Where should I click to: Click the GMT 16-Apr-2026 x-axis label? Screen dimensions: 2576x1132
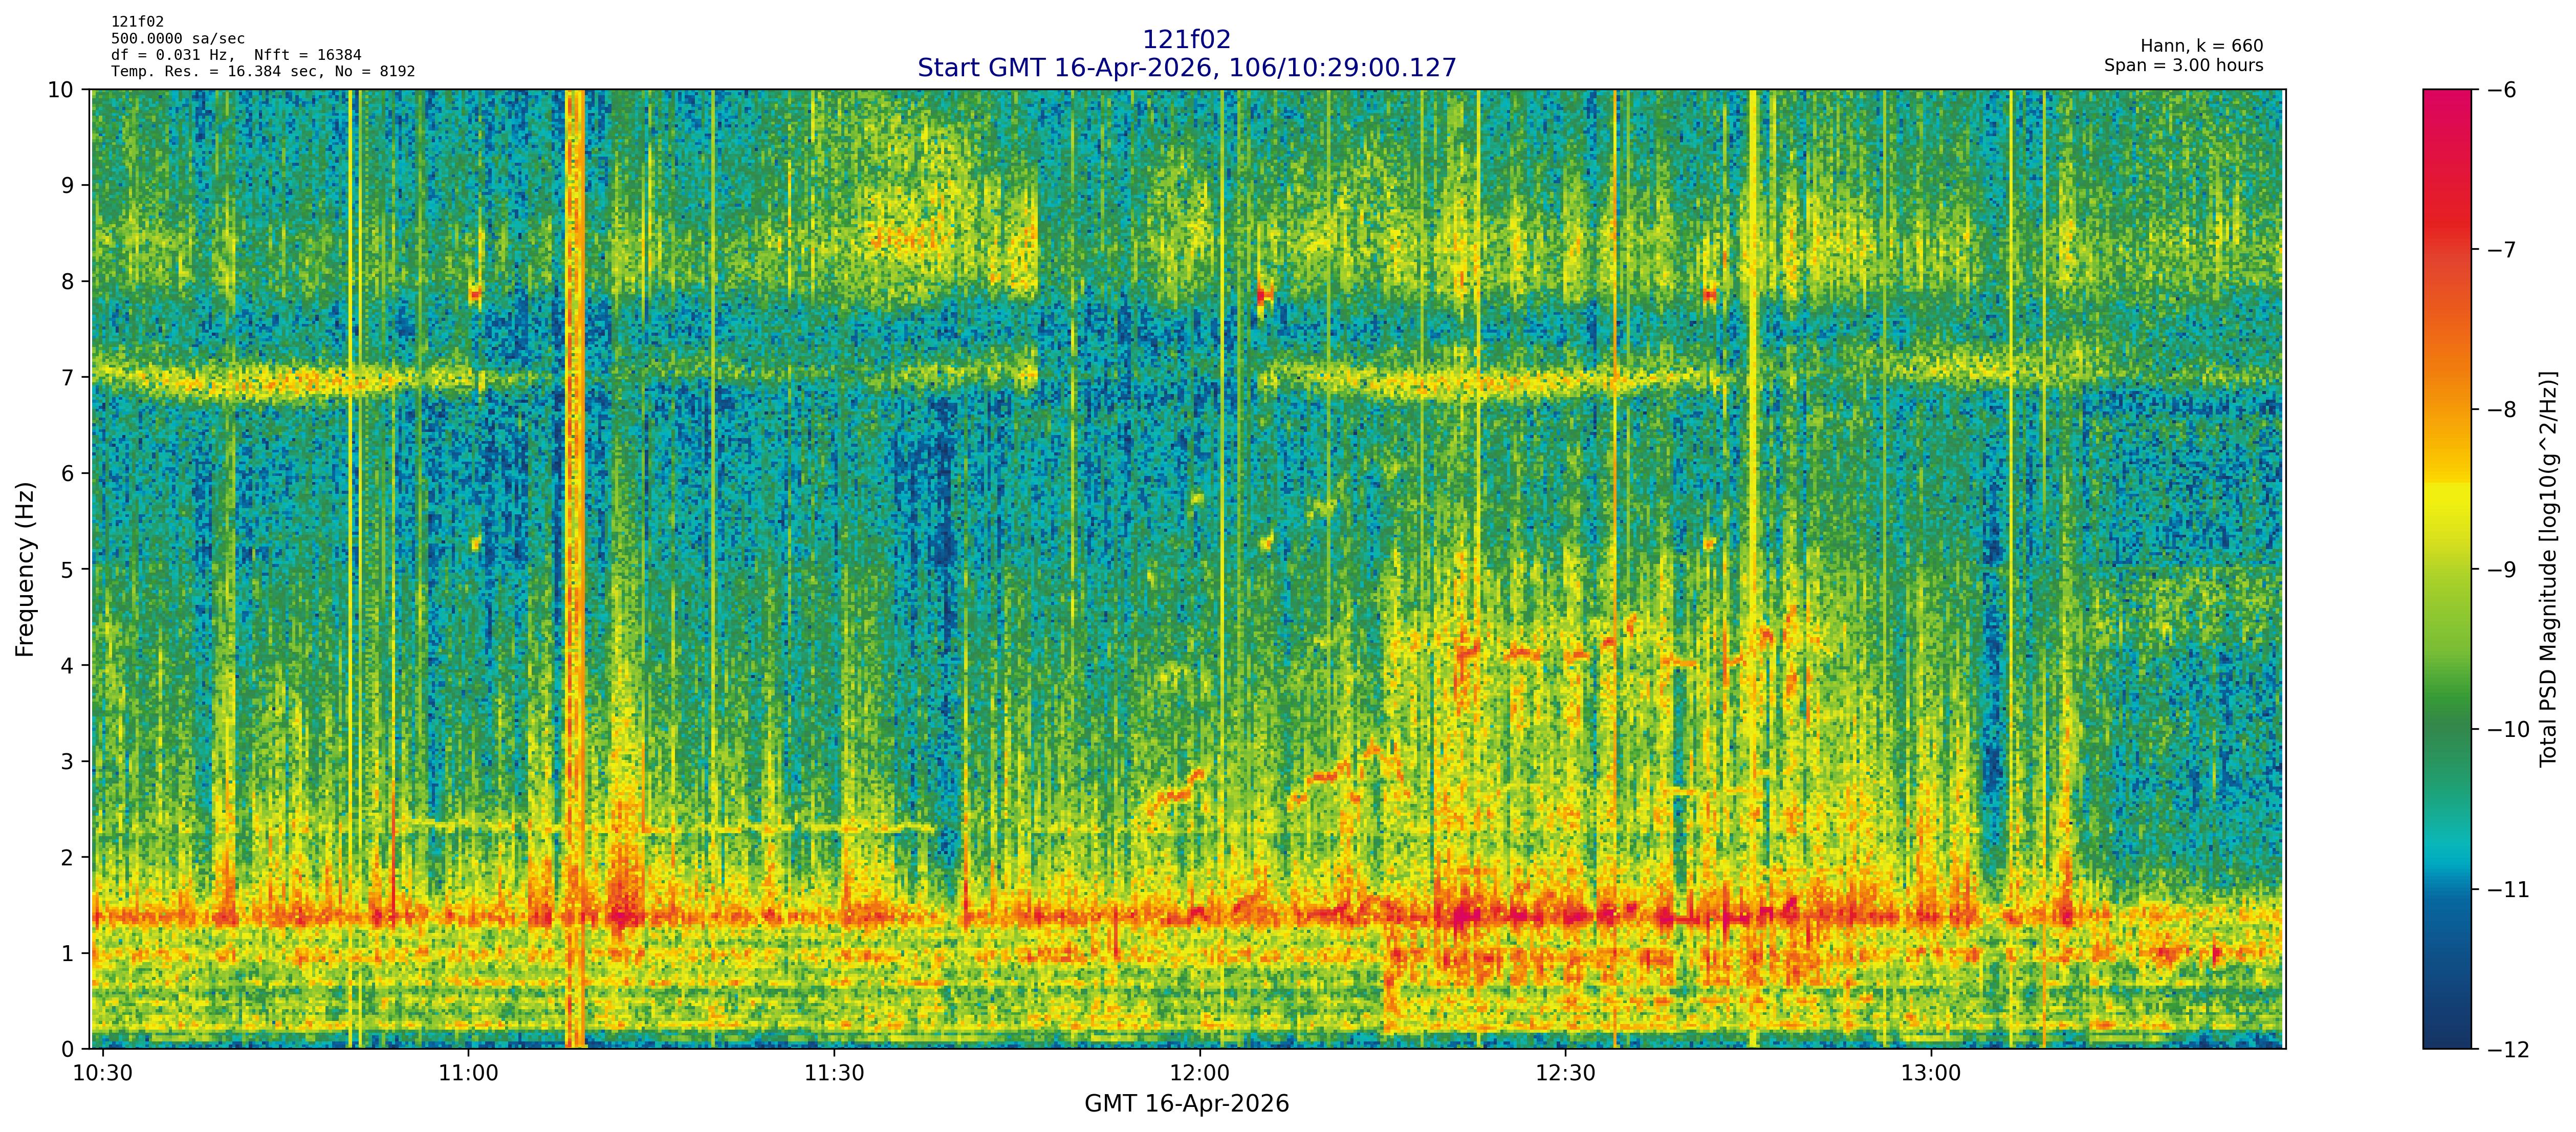click(1186, 1104)
